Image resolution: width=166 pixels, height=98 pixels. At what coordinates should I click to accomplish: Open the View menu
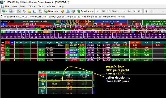(x=14, y=6)
